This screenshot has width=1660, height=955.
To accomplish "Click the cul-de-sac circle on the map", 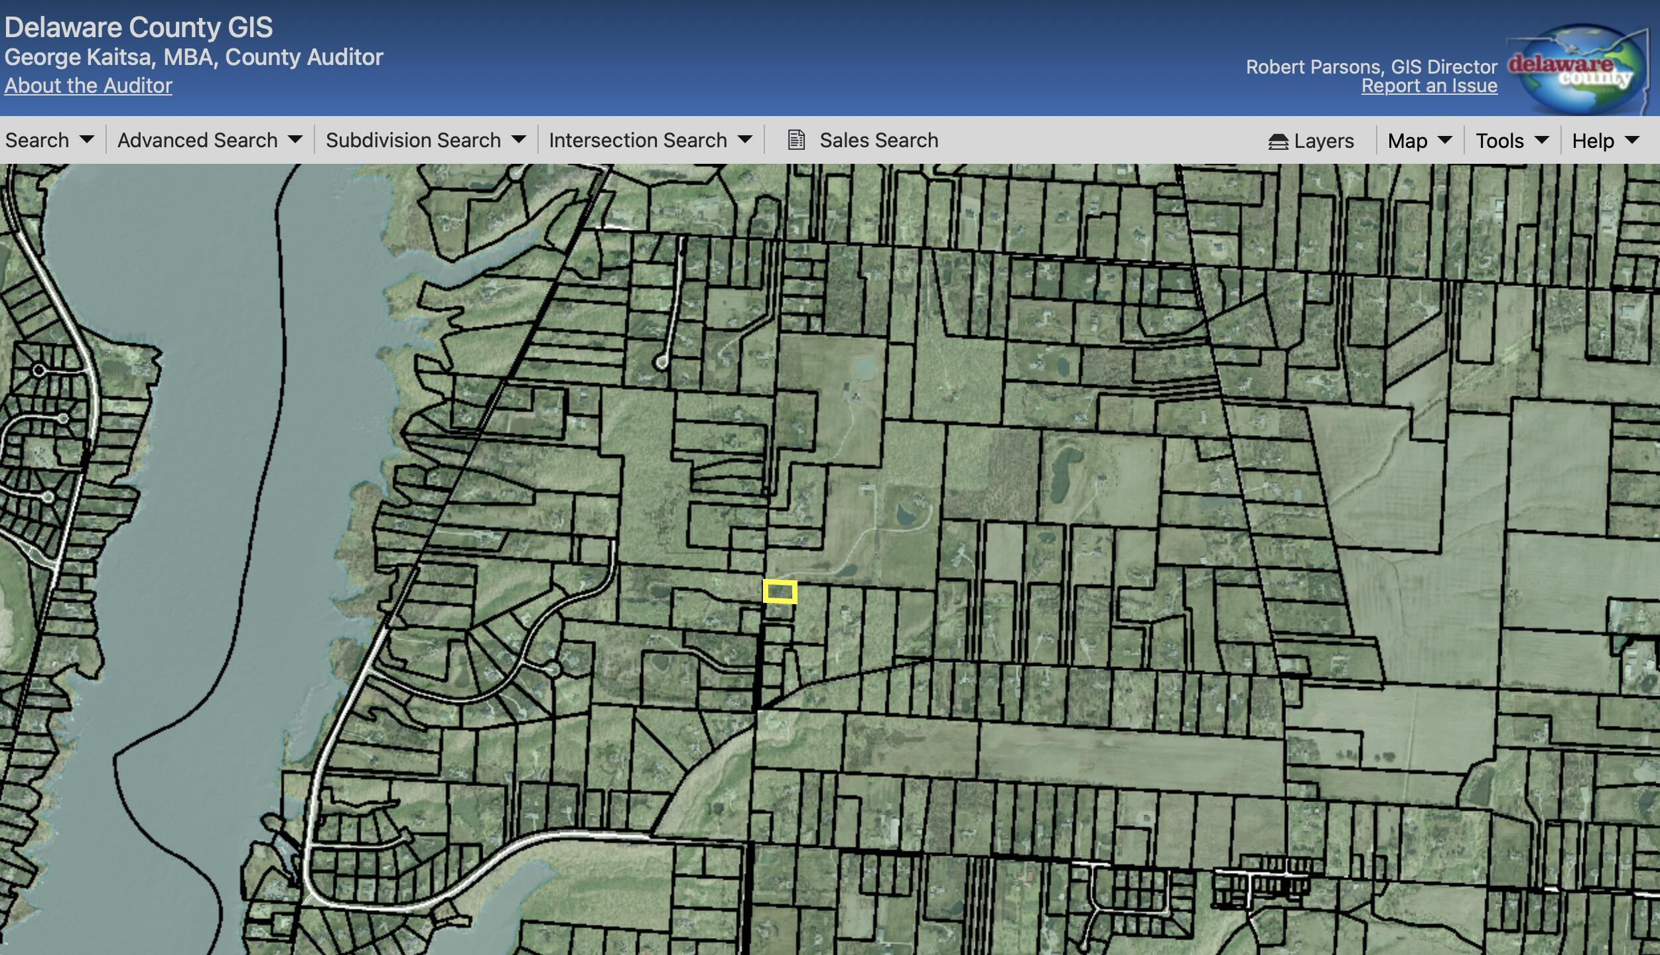I will coord(661,362).
